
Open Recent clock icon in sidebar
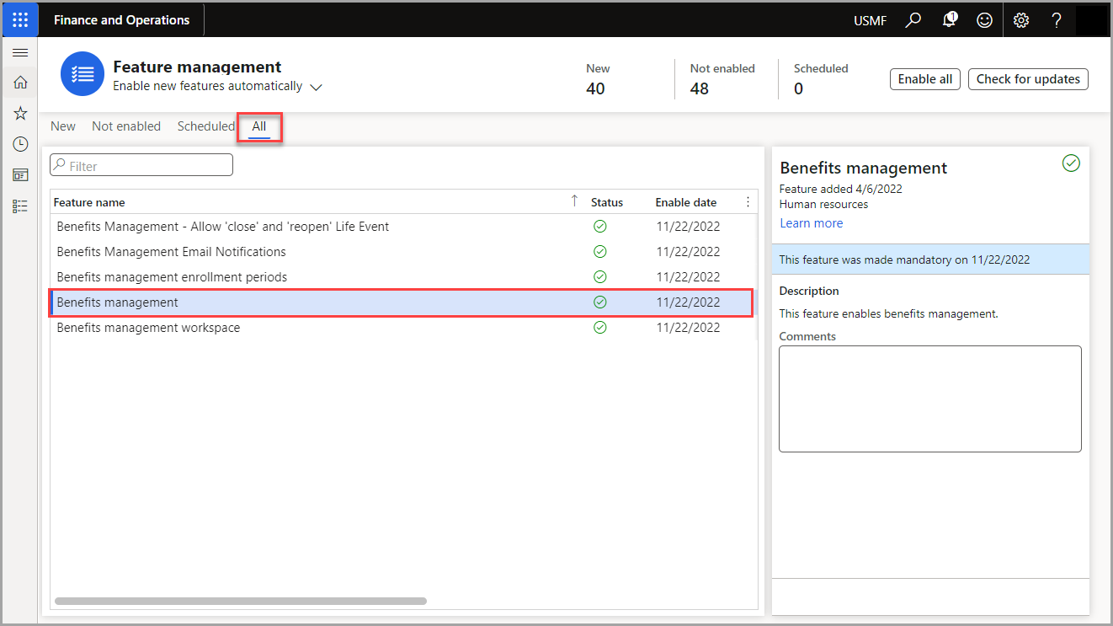click(20, 144)
